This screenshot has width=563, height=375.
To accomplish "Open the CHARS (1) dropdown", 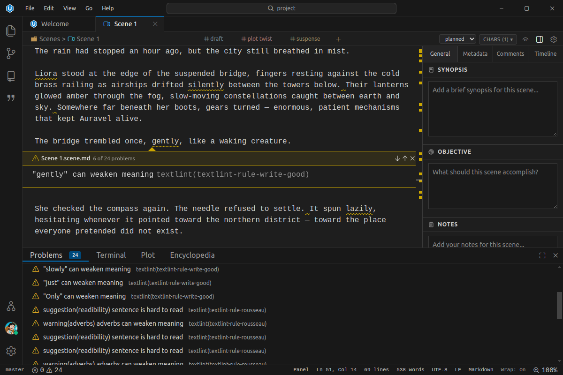I will pyautogui.click(x=498, y=39).
